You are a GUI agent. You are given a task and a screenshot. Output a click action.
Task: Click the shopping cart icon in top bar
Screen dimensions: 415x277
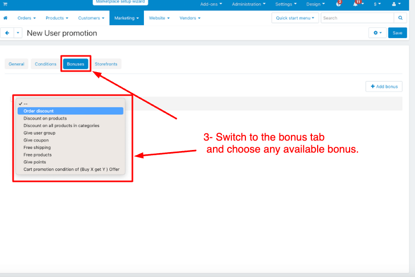coord(5,4)
